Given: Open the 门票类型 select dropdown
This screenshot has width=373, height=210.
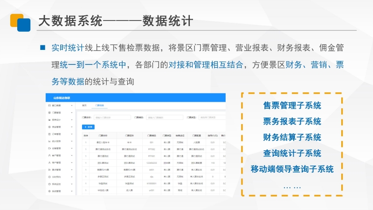Looking at the screenshot, I should [x=212, y=118].
